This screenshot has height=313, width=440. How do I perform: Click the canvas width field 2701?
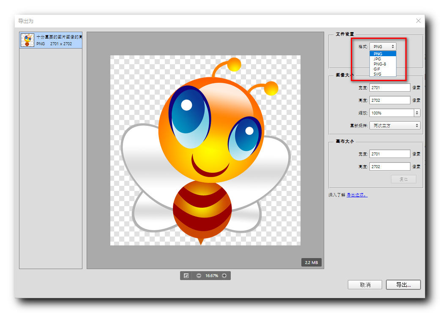click(390, 154)
